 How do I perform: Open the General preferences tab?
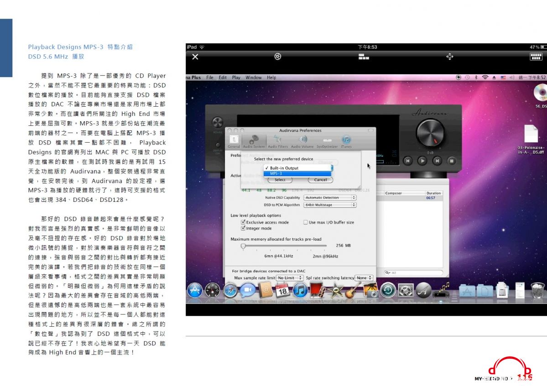pyautogui.click(x=234, y=141)
